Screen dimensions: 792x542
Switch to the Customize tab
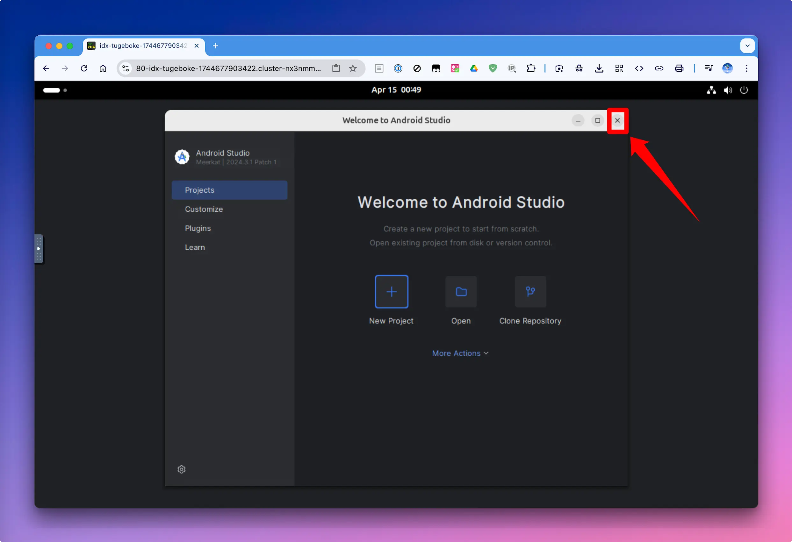229,209
